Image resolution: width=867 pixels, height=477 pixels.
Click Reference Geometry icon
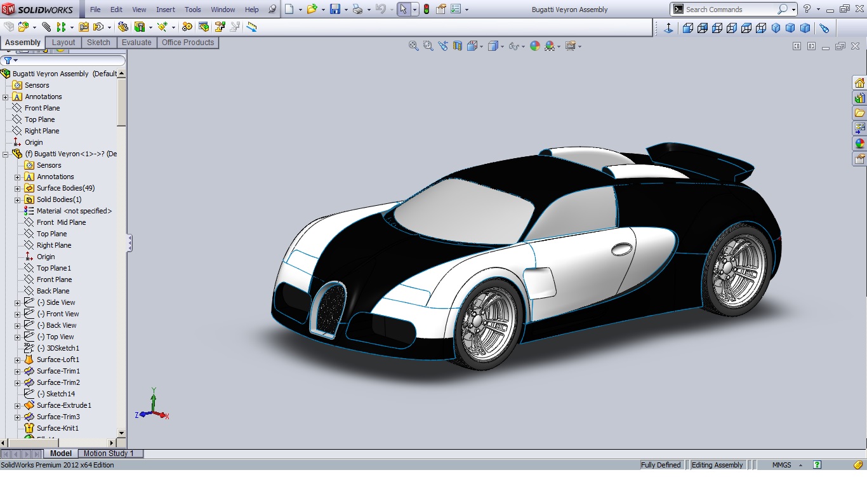[162, 27]
